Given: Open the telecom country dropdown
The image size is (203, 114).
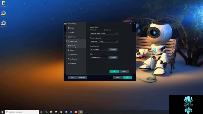Looking at the screenshot, I should [95, 41].
